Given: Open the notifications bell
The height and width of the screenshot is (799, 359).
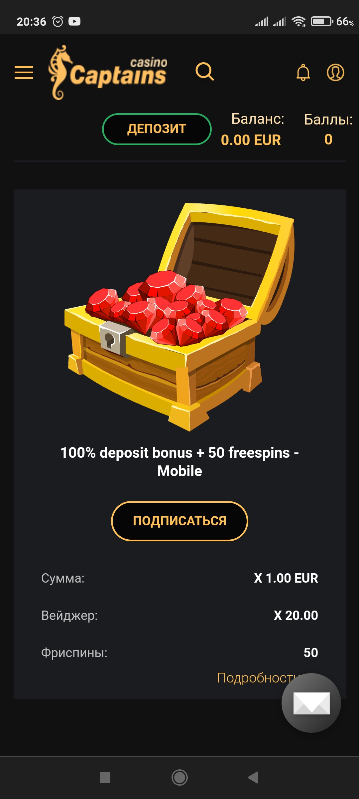Looking at the screenshot, I should [x=303, y=72].
